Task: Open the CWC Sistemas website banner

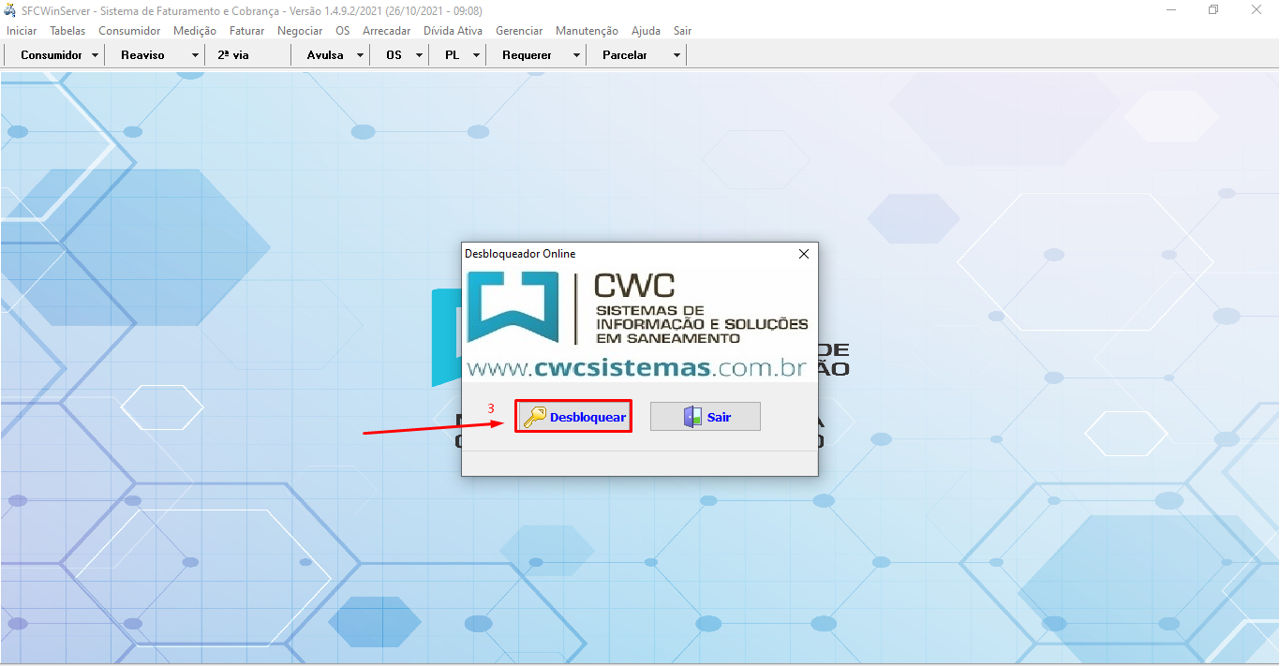Action: [x=639, y=324]
